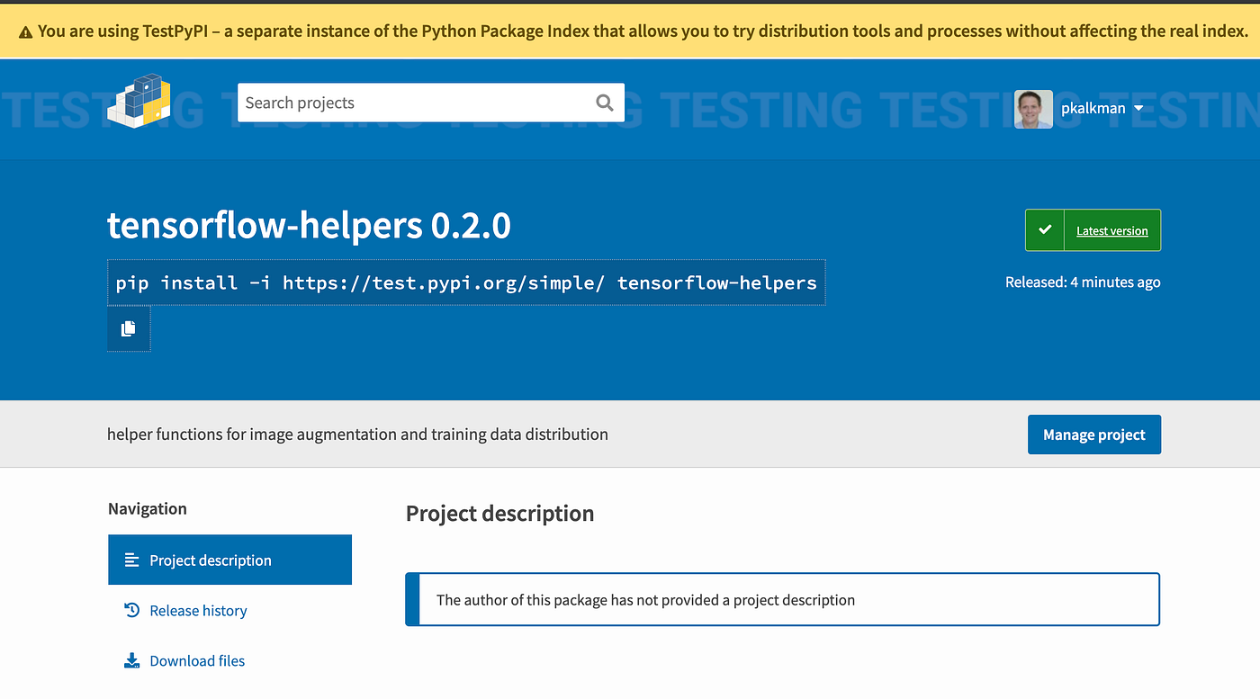Open the pkalkman account menu
The image size is (1260, 699).
click(1093, 109)
